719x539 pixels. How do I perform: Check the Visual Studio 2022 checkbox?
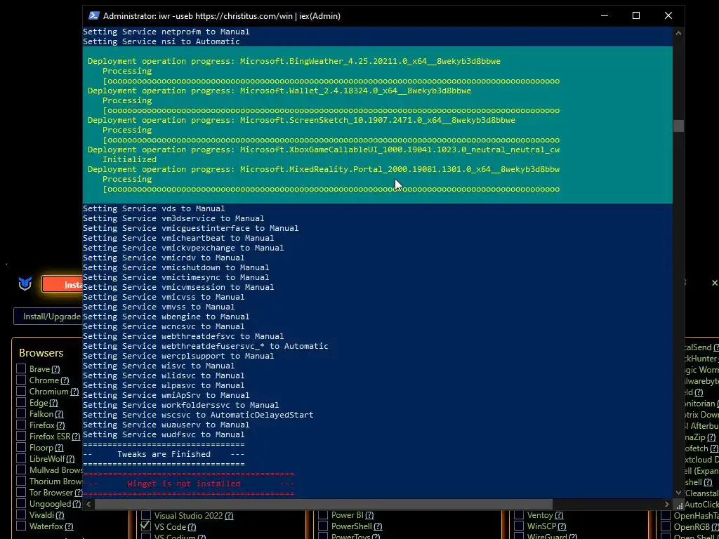pos(146,515)
